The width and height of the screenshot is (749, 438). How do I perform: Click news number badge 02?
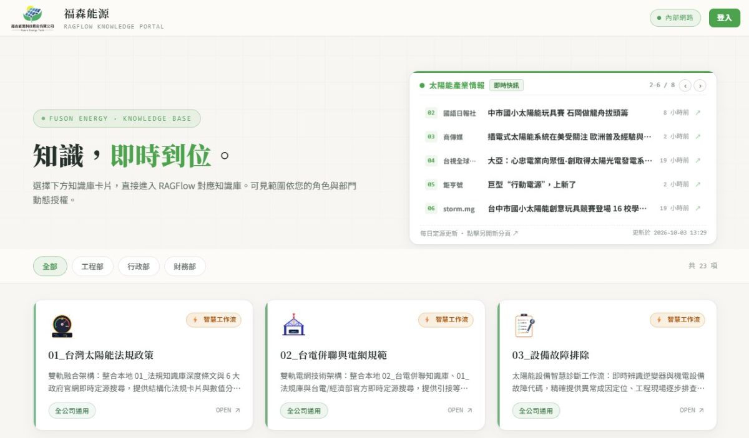431,113
